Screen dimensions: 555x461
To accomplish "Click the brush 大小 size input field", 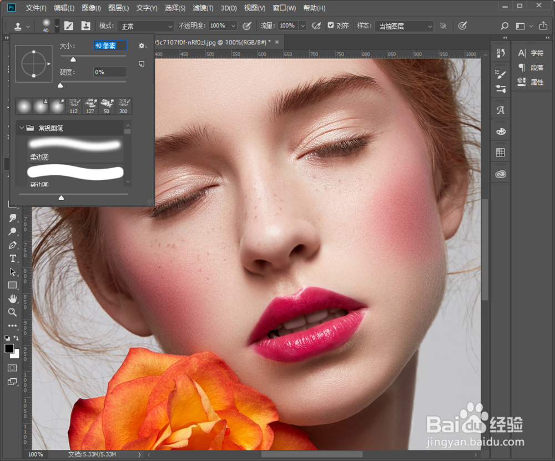I will point(110,45).
